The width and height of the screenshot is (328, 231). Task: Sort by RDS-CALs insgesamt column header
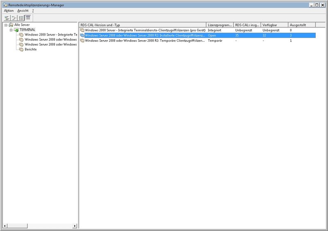pos(247,25)
